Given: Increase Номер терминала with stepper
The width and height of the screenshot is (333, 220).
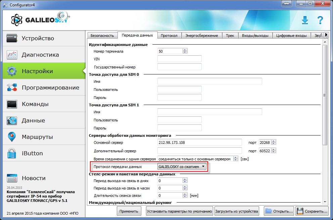Looking at the screenshot, I should (x=185, y=50).
